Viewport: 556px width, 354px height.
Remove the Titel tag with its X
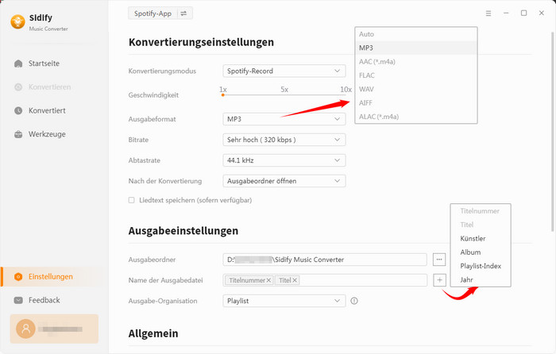295,280
